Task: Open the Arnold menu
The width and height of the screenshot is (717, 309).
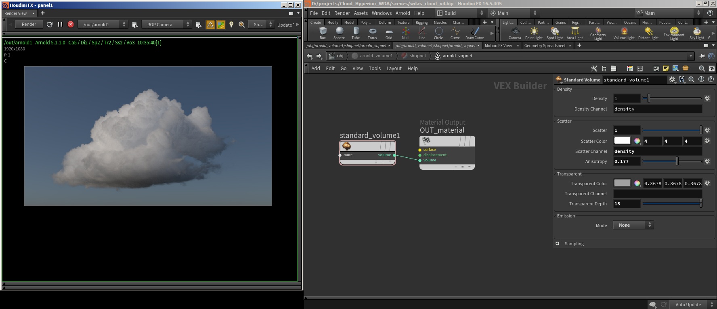Action: (x=403, y=13)
